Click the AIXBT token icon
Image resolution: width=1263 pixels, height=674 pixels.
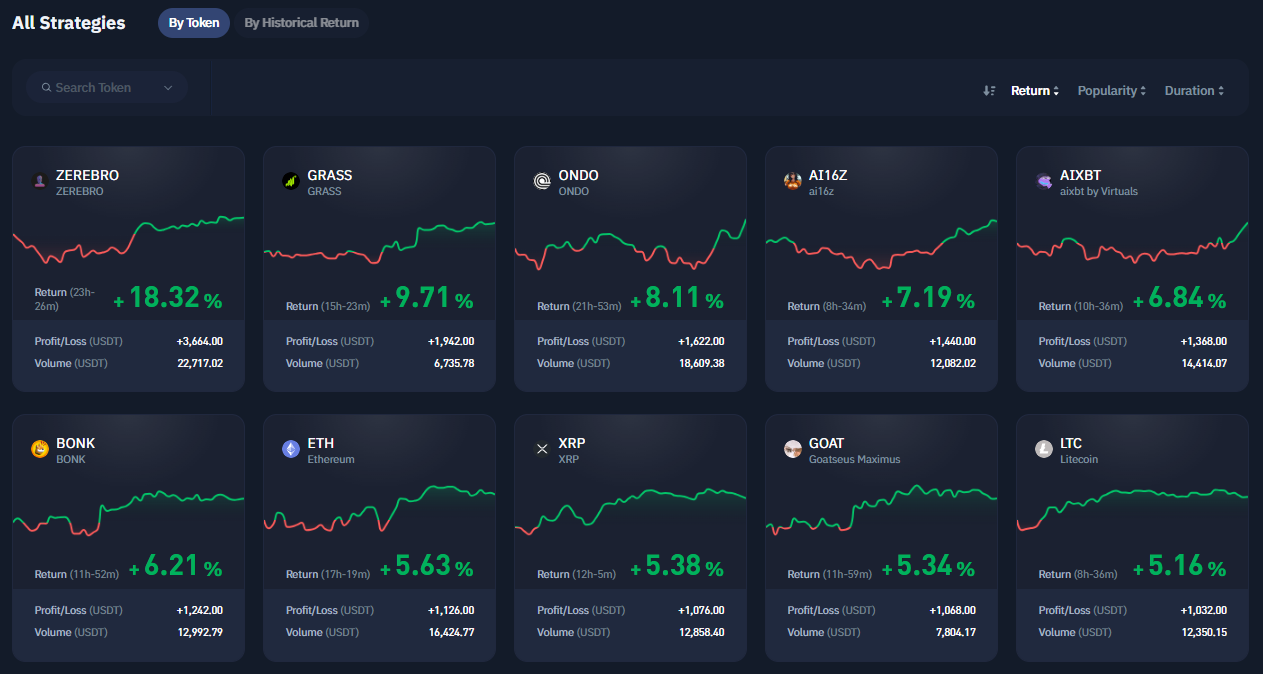point(1044,181)
